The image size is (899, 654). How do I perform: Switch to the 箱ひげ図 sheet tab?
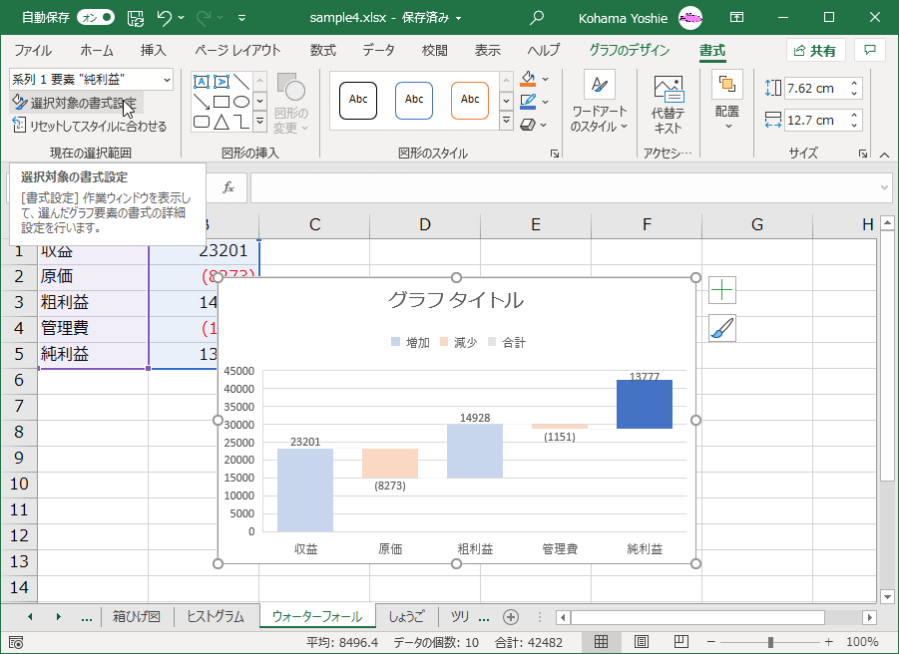137,617
